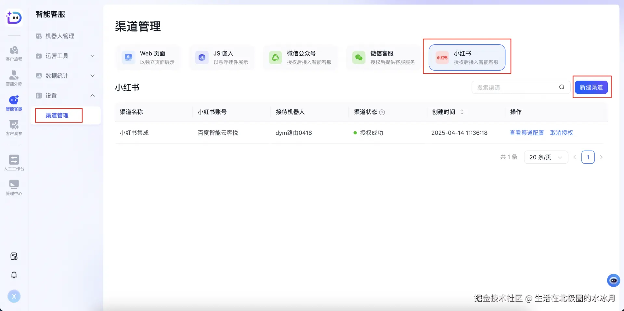Click the 小红书集成 channel name cell

(x=134, y=133)
